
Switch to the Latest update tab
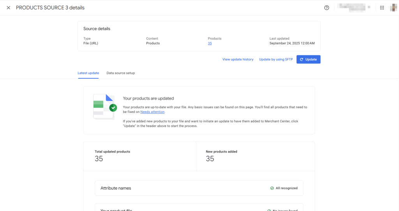point(88,73)
